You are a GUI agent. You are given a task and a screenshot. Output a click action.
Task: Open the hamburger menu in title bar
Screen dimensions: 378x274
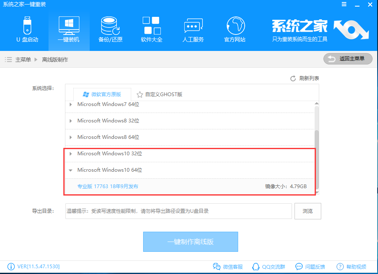[x=344, y=5]
